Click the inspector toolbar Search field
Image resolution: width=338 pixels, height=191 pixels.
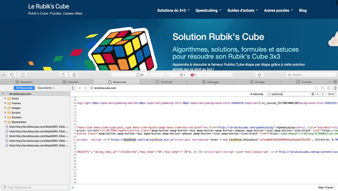[x=311, y=75]
